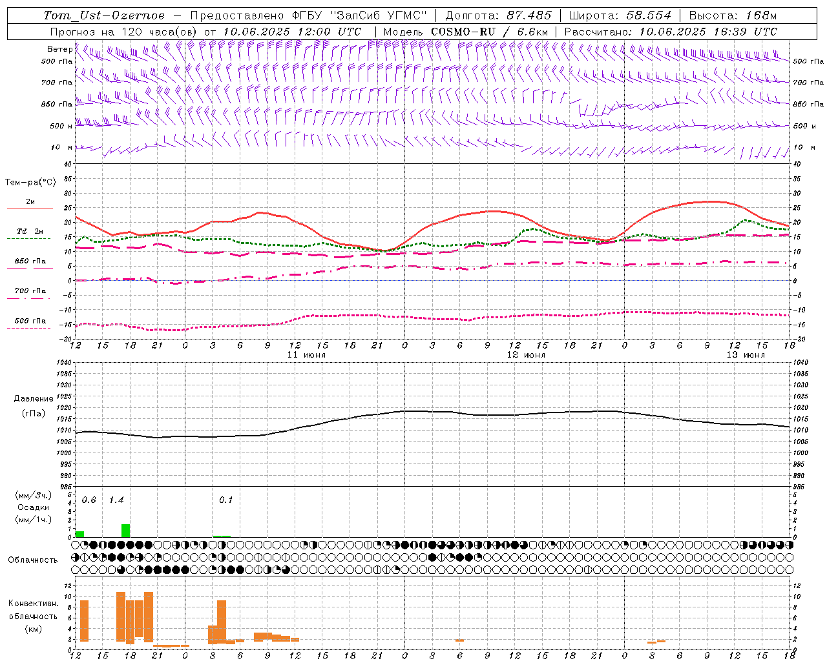Click the (мм/3ч.) precipitation unit label

click(33, 495)
